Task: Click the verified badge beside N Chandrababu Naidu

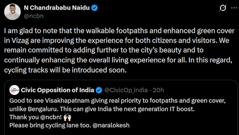Action: pos(94,8)
